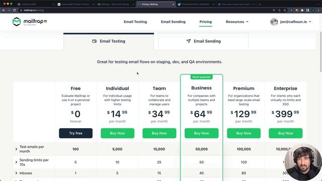Click the envelope icon on Email Testing tab
The width and height of the screenshot is (322, 181).
(x=94, y=41)
